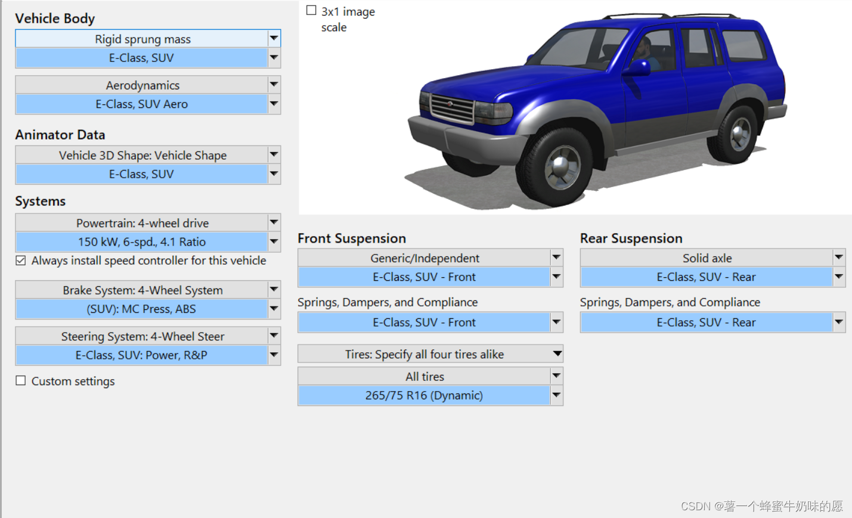Viewport: 852px width, 518px height.
Task: Open the E-Class, SUV Aero dataset dropdown arrow
Action: tap(274, 104)
